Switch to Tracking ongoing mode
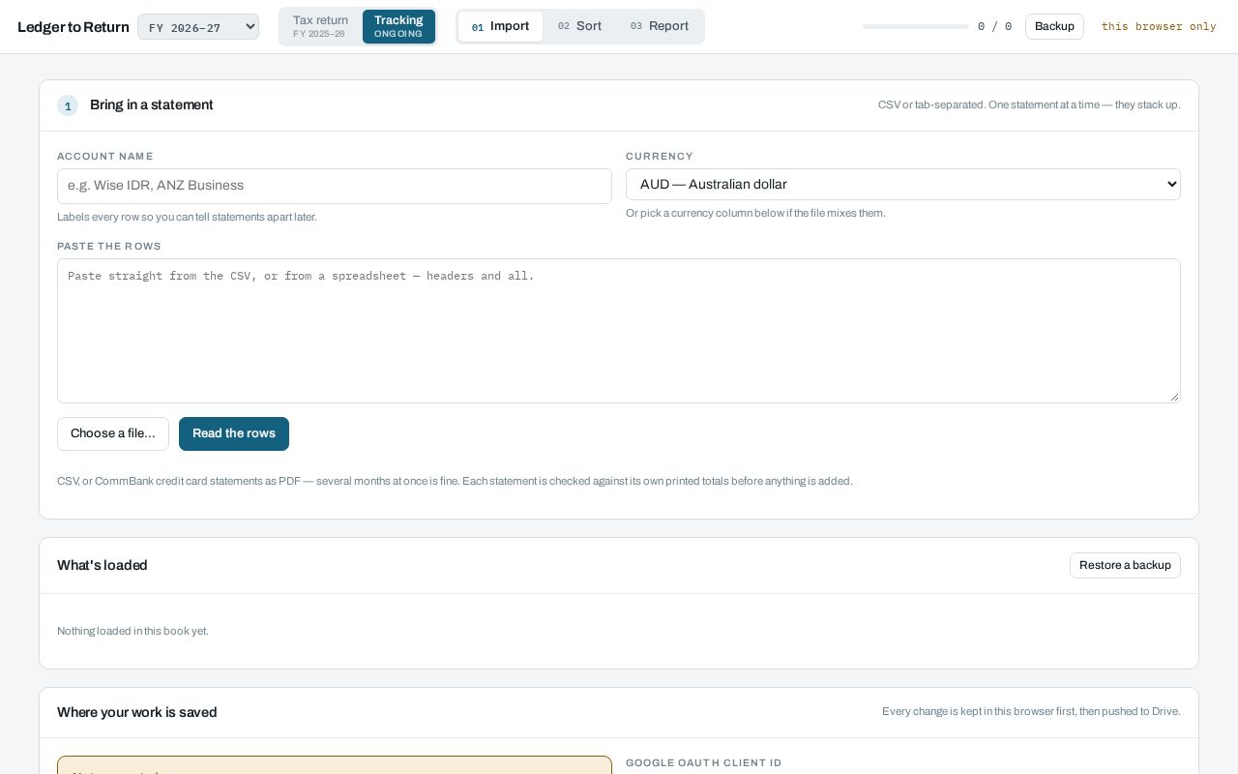This screenshot has width=1238, height=774. (398, 26)
